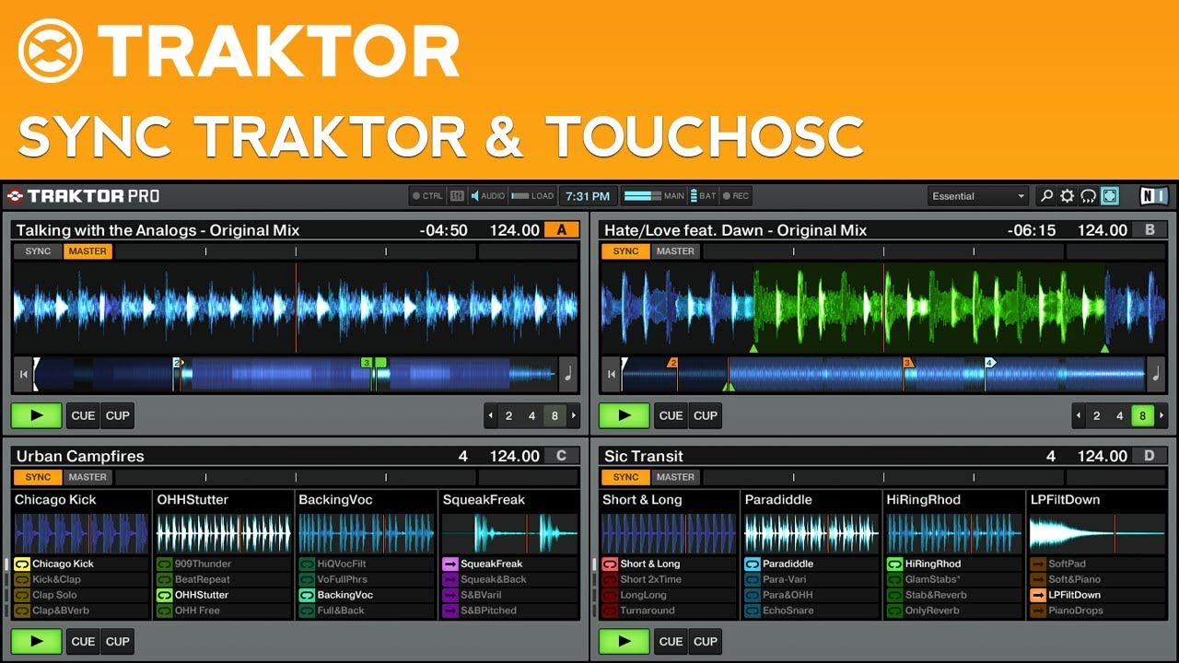
Task: Skip to start on Deck A stripe
Action: (22, 375)
